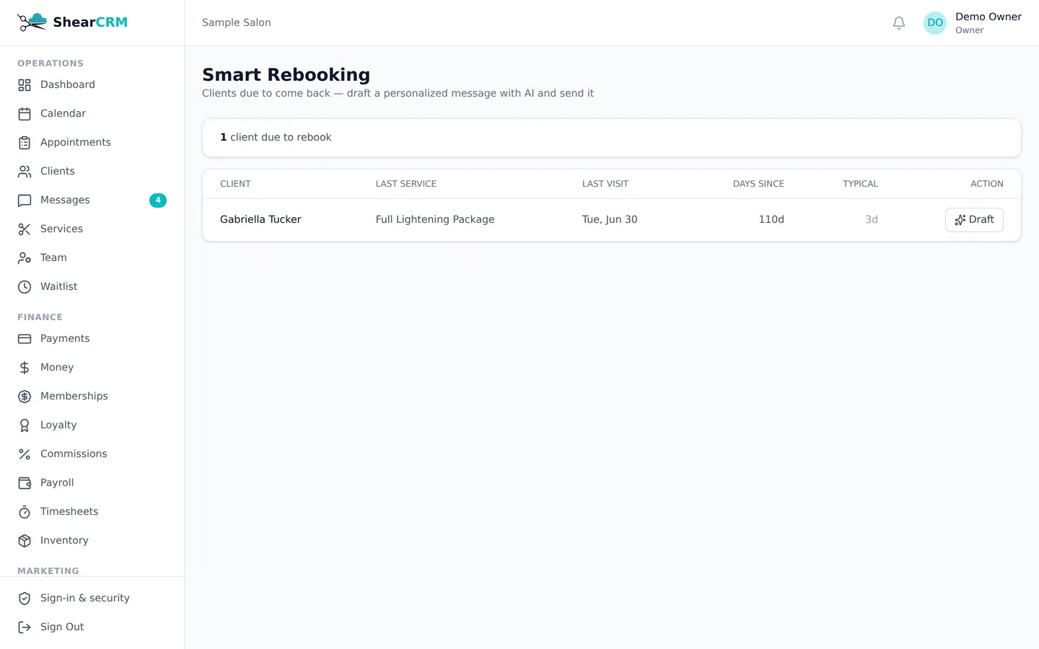Click the Payments card icon

pos(25,339)
